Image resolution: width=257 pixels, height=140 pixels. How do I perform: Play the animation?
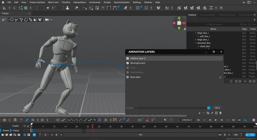pyautogui.click(x=216, y=120)
